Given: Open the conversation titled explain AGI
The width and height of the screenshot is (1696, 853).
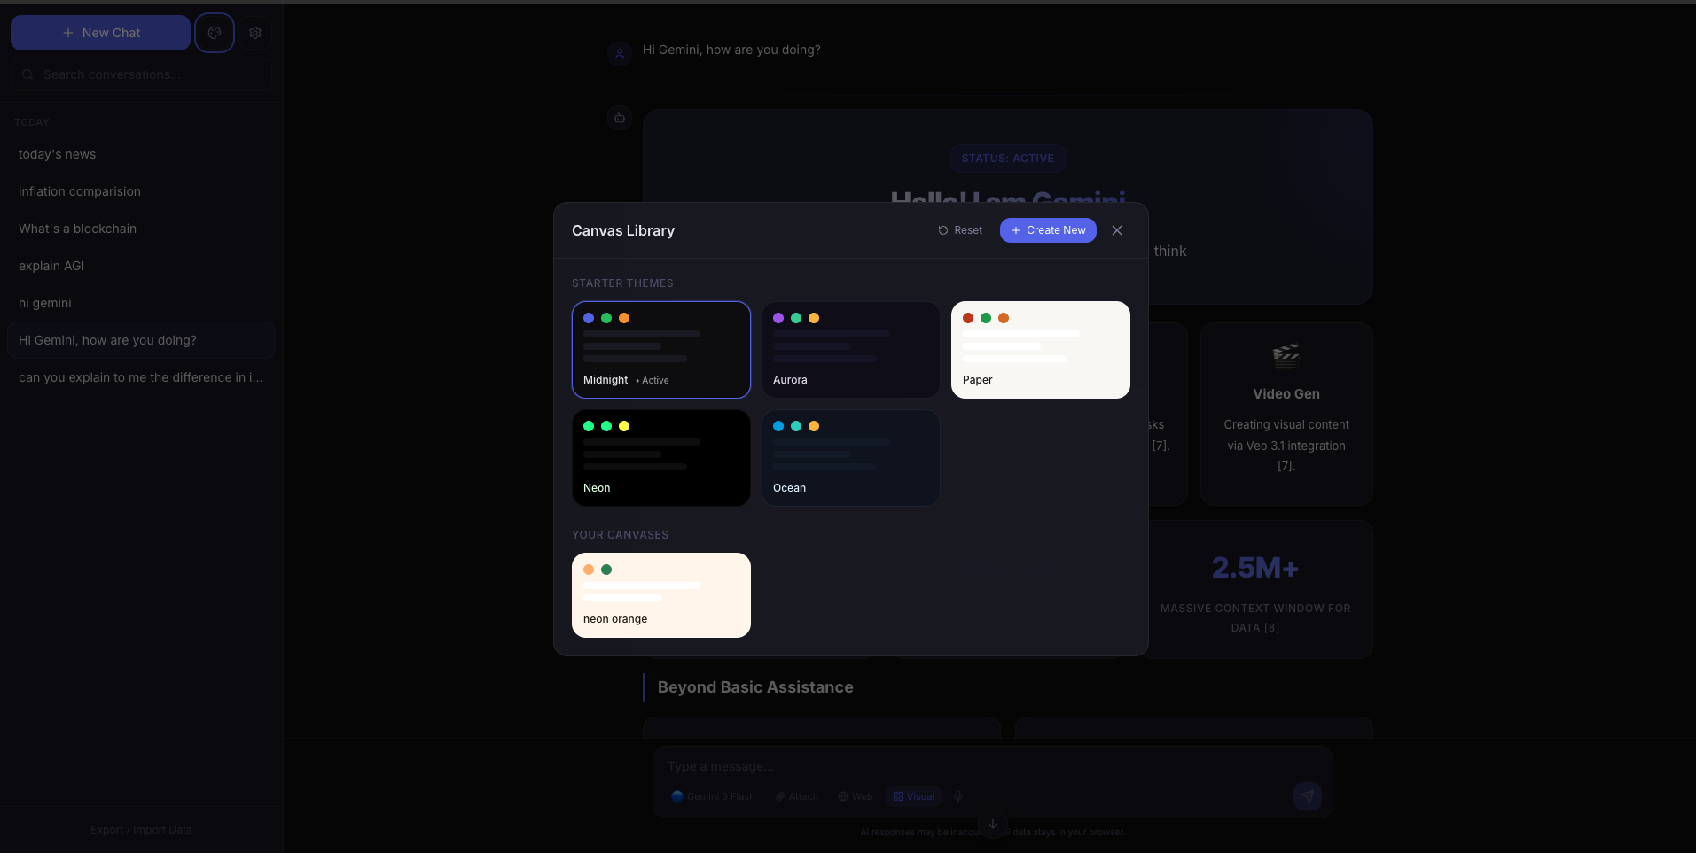Looking at the screenshot, I should click(x=51, y=266).
